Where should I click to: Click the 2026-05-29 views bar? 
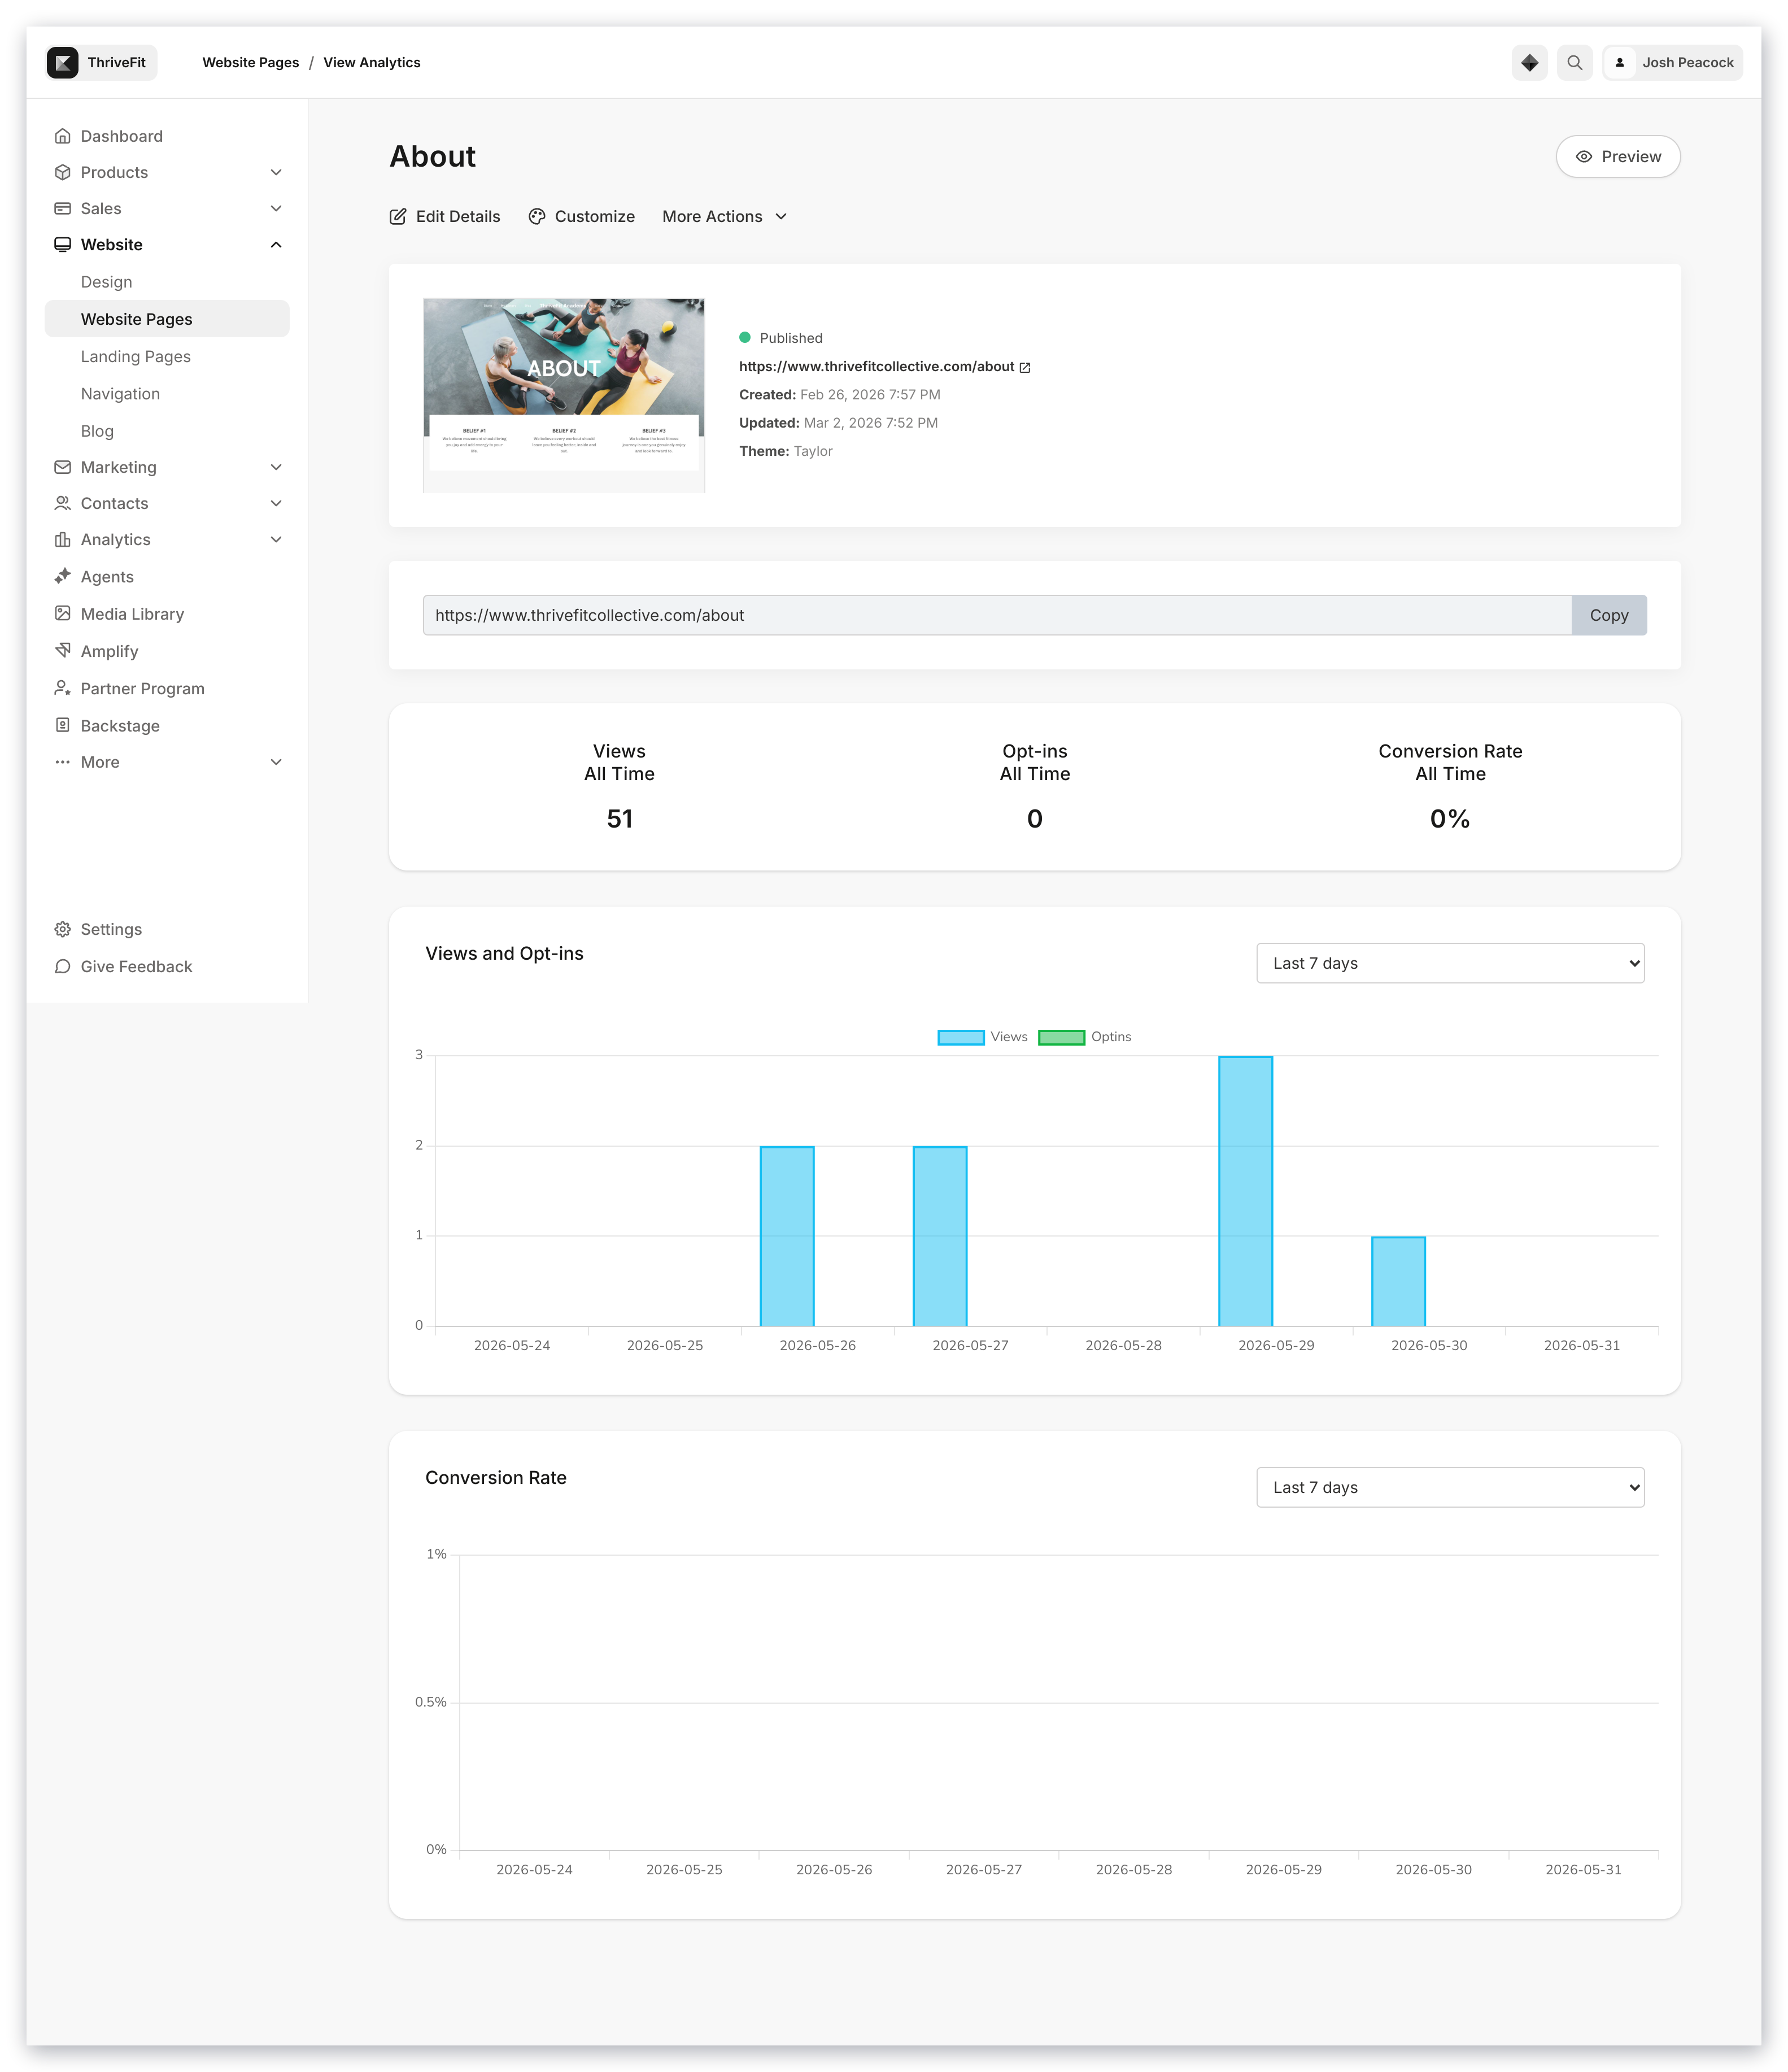click(1245, 1191)
